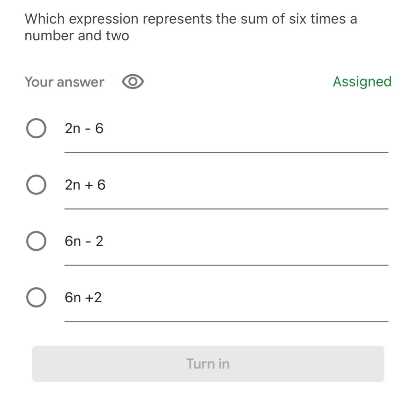
Task: Click the Turn in button
Action: pyautogui.click(x=208, y=363)
